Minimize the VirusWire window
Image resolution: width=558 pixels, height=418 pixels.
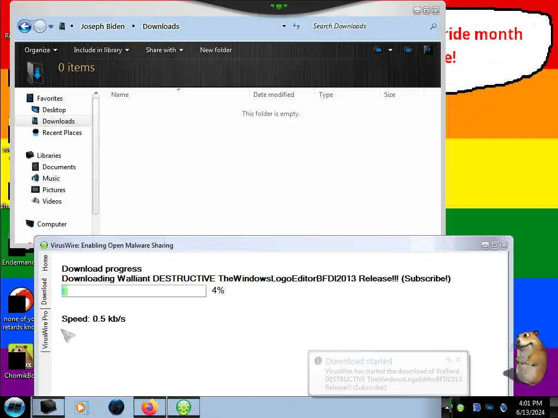[485, 245]
